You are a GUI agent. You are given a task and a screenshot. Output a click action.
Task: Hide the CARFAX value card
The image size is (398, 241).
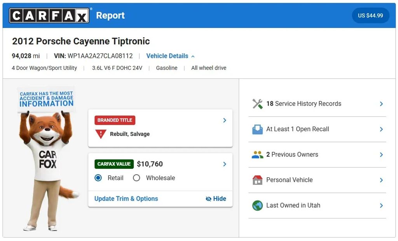(216, 199)
